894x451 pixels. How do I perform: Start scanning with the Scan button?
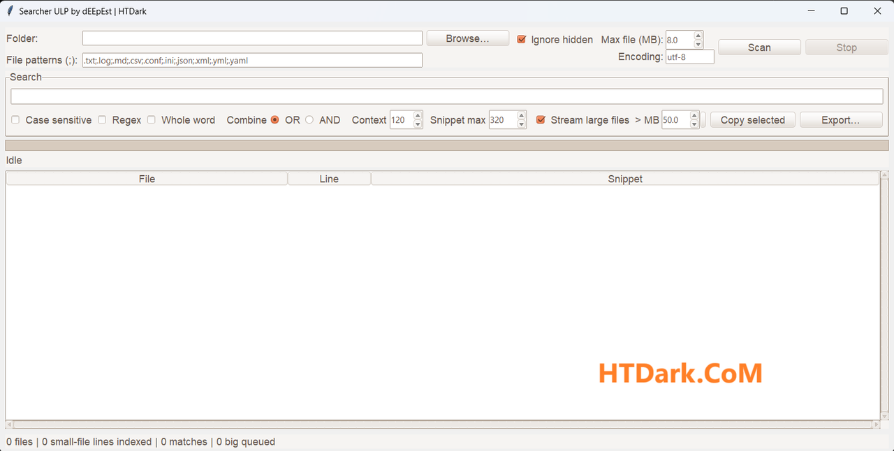point(759,47)
